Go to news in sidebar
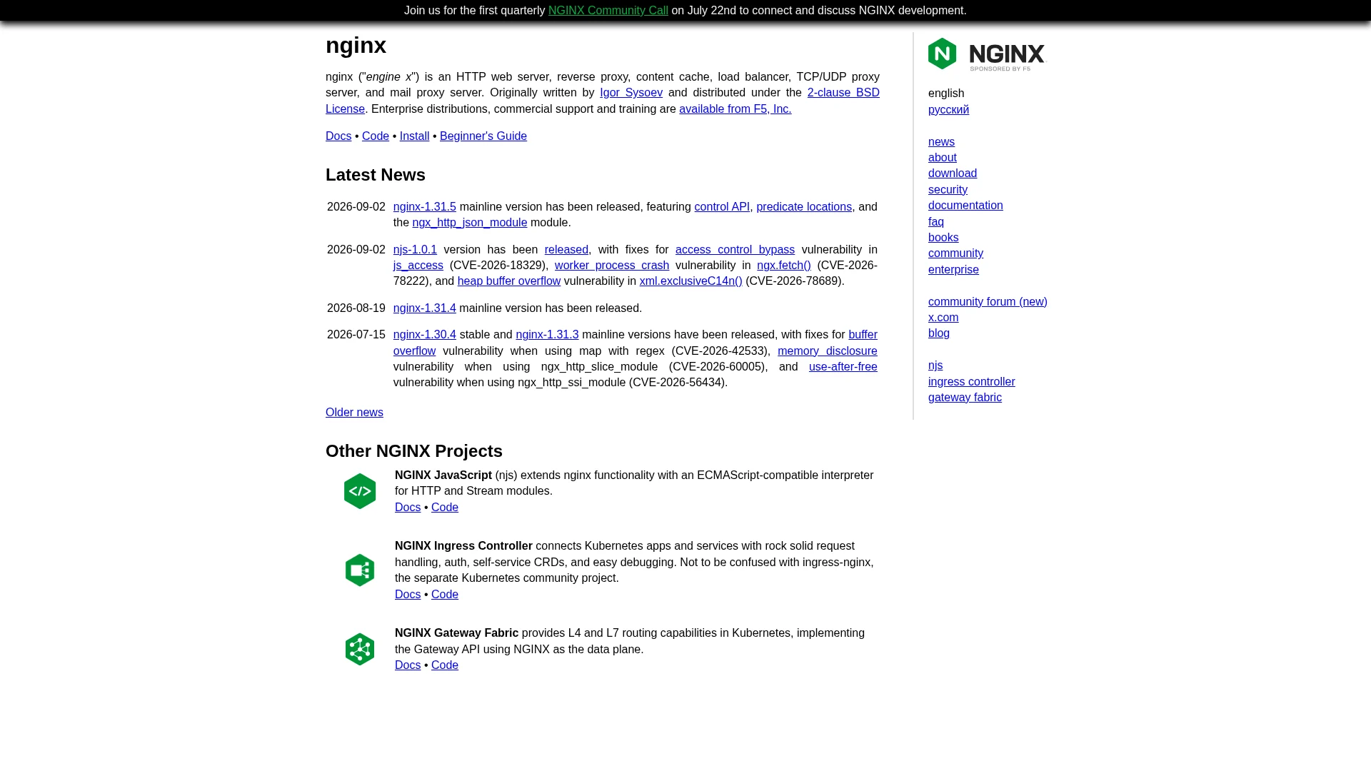Screen dimensions: 1371x771 pyautogui.click(x=941, y=142)
